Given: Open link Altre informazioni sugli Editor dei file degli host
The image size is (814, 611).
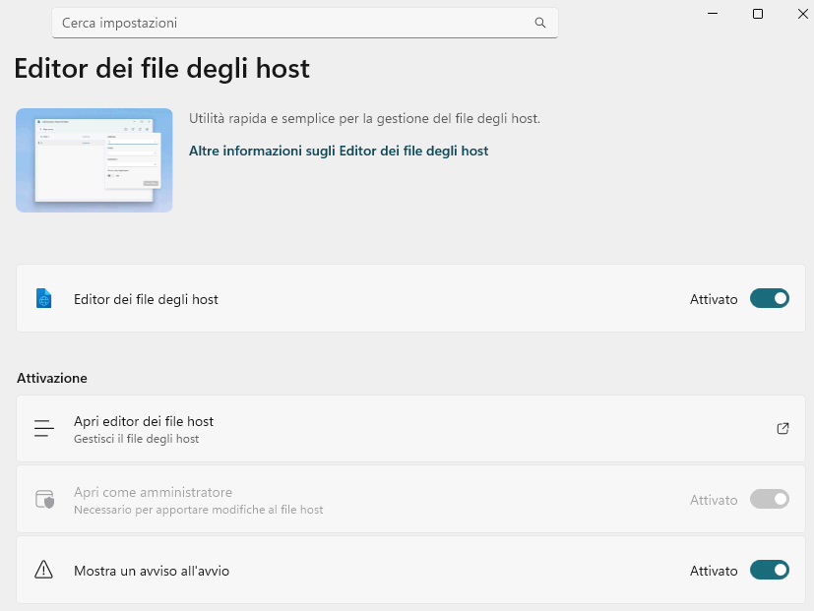Looking at the screenshot, I should point(339,151).
